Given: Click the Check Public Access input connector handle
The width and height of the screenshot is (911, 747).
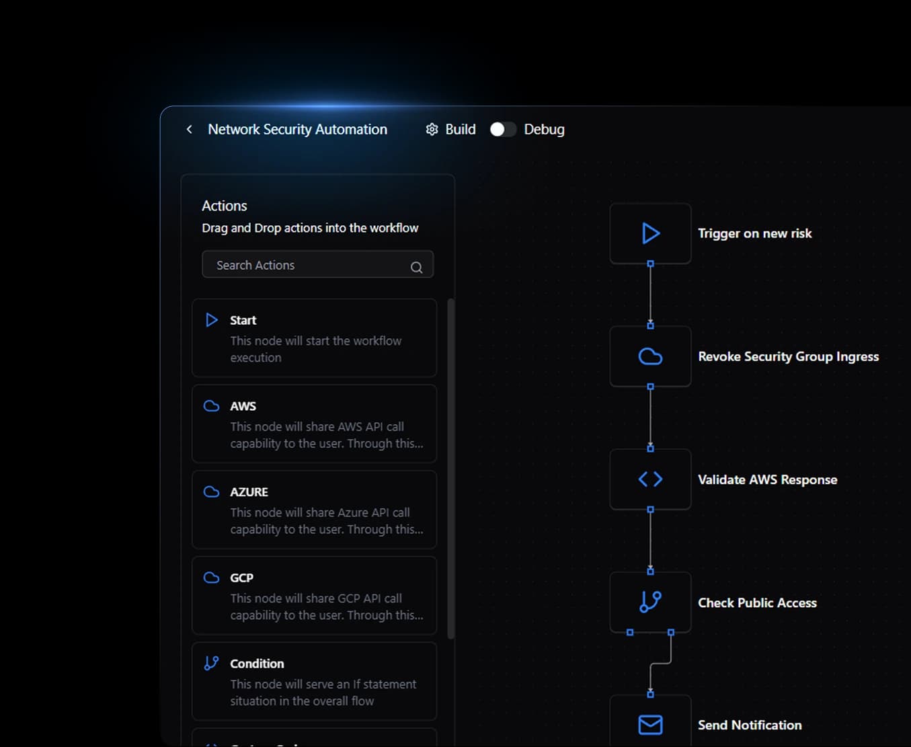Looking at the screenshot, I should coord(650,571).
